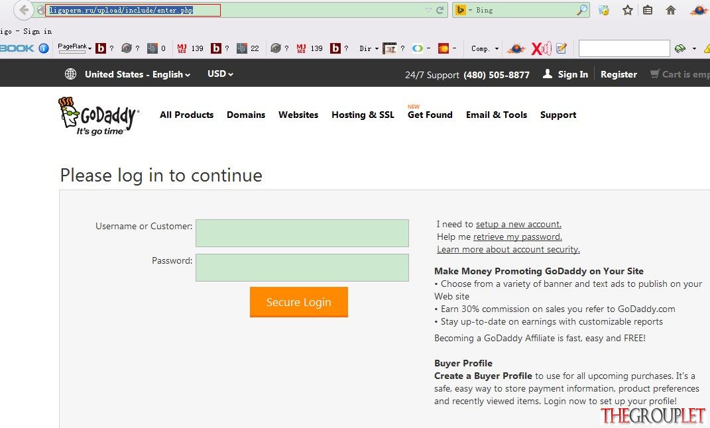Open the Get Found menu
Screen dimensions: 710x428
(430, 115)
